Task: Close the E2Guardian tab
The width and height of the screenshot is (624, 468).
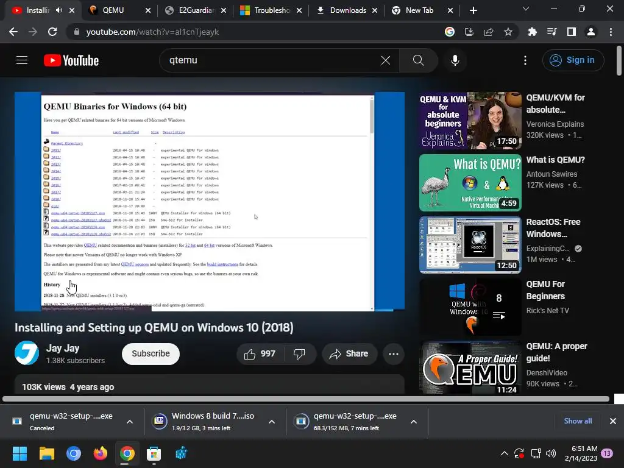Action: tap(224, 10)
